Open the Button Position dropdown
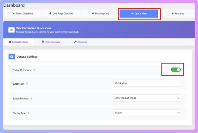198x133 pixels. tap(147, 98)
